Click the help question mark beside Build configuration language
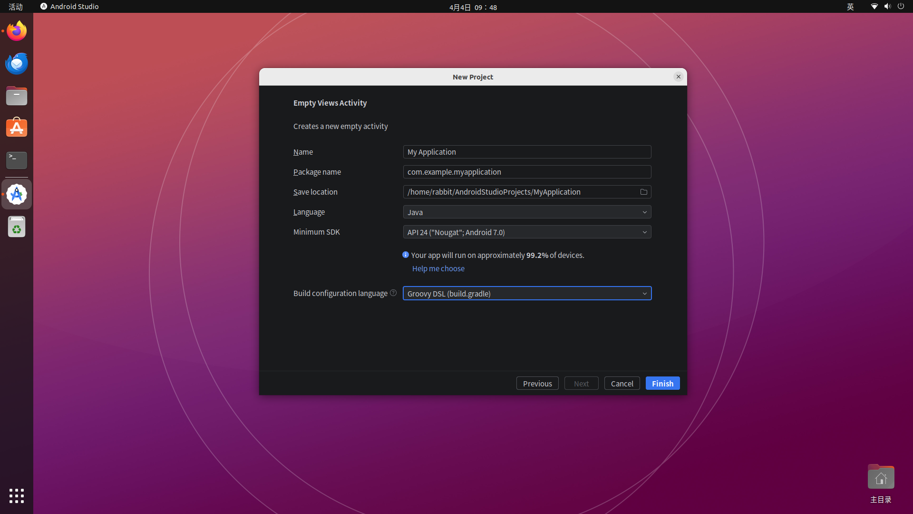 click(x=393, y=293)
